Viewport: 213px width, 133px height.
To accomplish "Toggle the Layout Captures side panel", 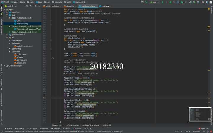I will (1, 117).
